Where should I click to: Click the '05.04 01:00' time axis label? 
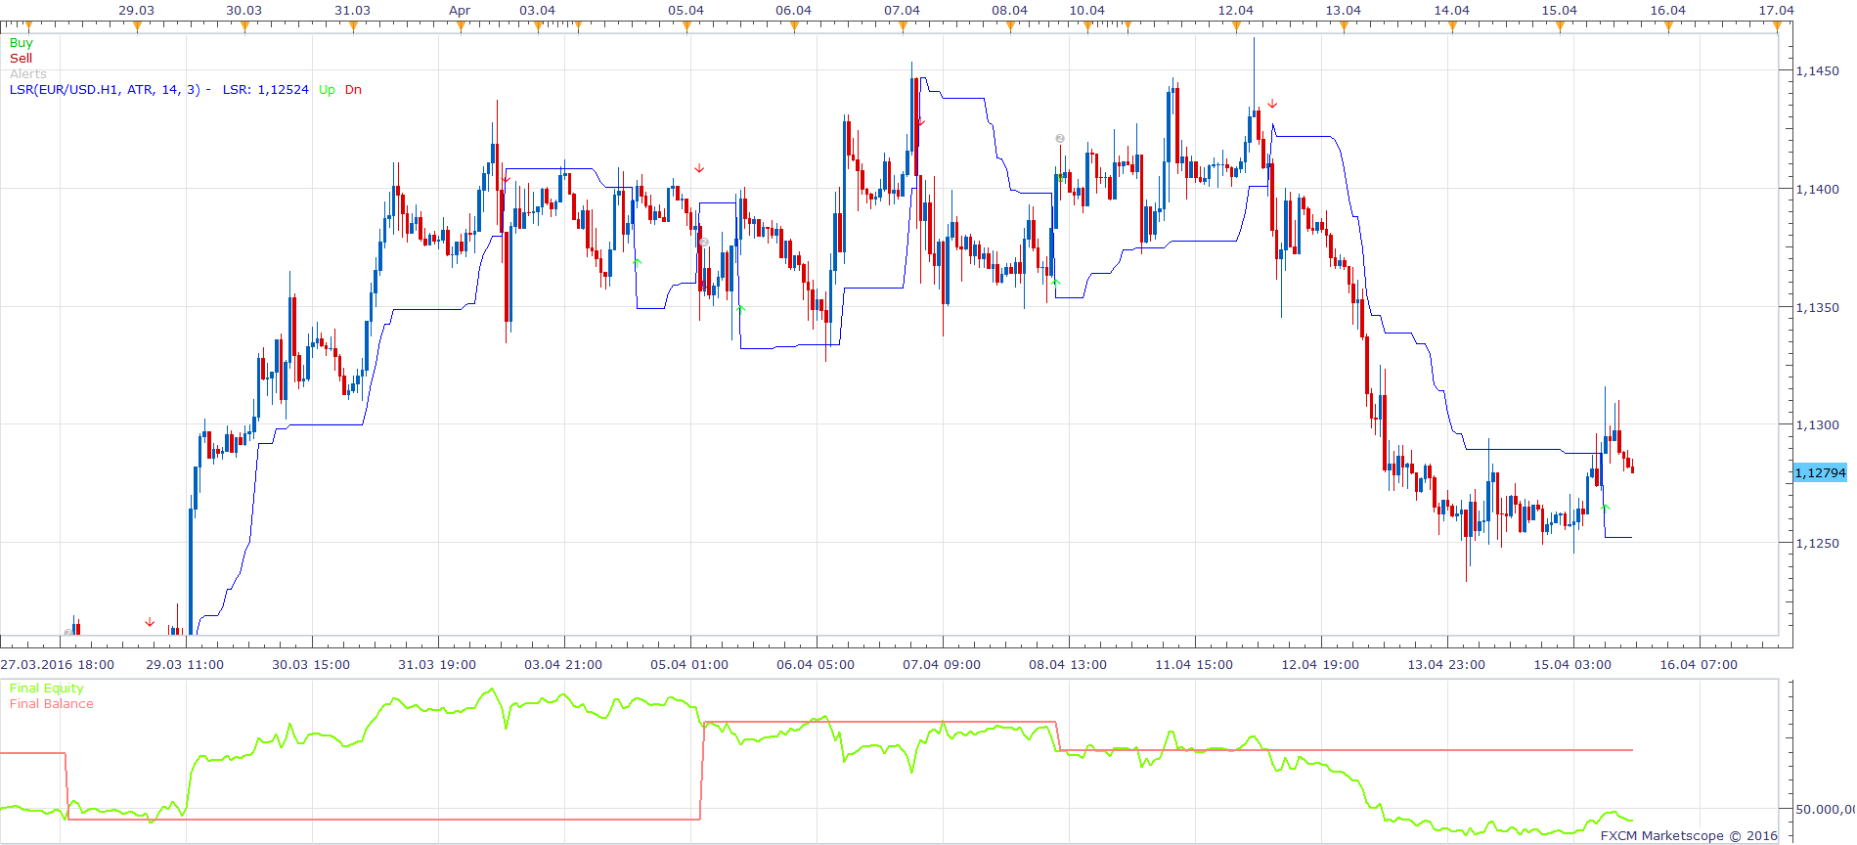[689, 665]
